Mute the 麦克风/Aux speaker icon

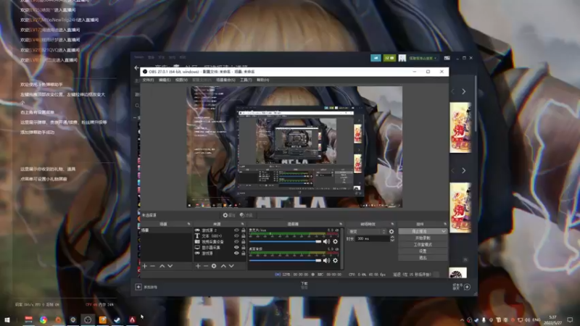click(326, 242)
